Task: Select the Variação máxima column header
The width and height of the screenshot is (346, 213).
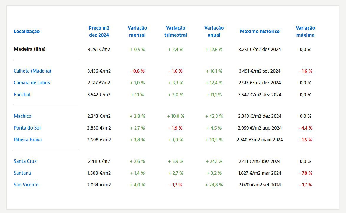Action: (305, 32)
